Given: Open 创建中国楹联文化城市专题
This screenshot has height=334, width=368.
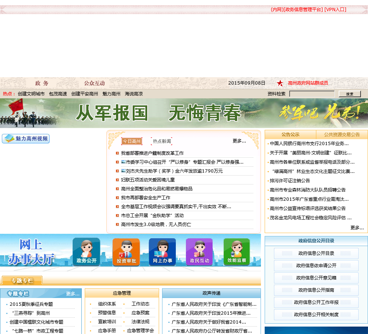Looking at the screenshot, I should coord(36,322).
